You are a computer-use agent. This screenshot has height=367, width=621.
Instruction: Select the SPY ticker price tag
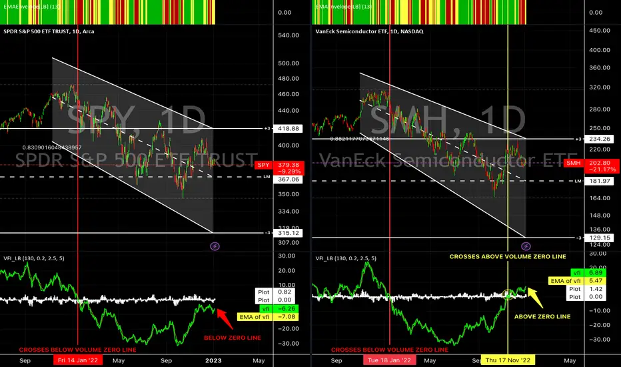tap(263, 165)
